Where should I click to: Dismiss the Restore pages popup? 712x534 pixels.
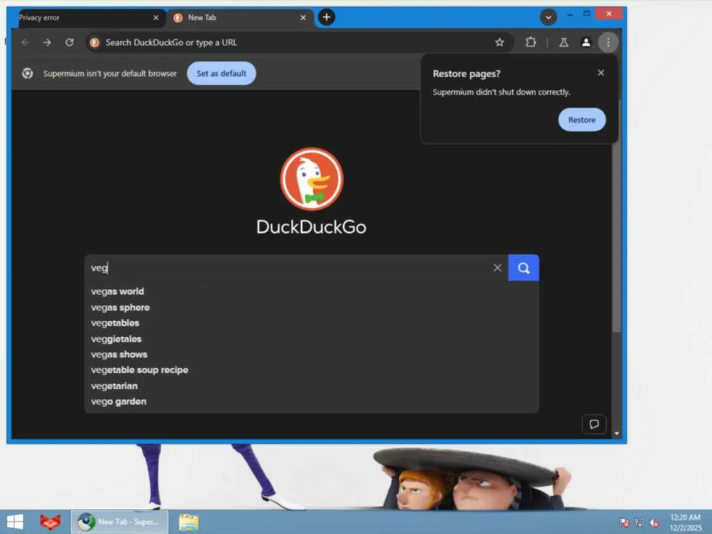[601, 73]
